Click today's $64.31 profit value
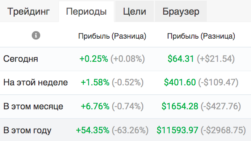251x141 pixels. point(181,59)
